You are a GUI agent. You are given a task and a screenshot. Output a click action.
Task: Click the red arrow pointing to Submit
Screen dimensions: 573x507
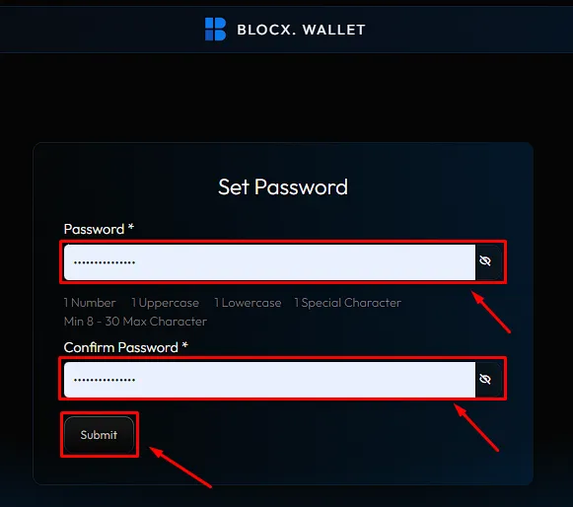[x=180, y=468]
